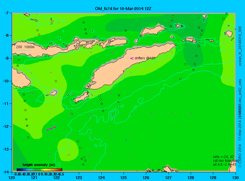The height and width of the screenshot is (181, 245).
Task: Click the dark blue end of the colorbar
Action: click(18, 170)
